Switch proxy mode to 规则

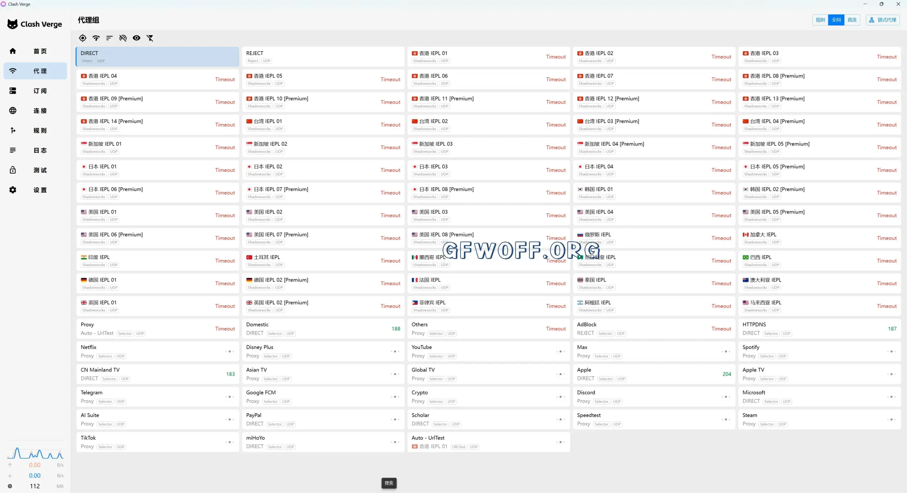820,20
